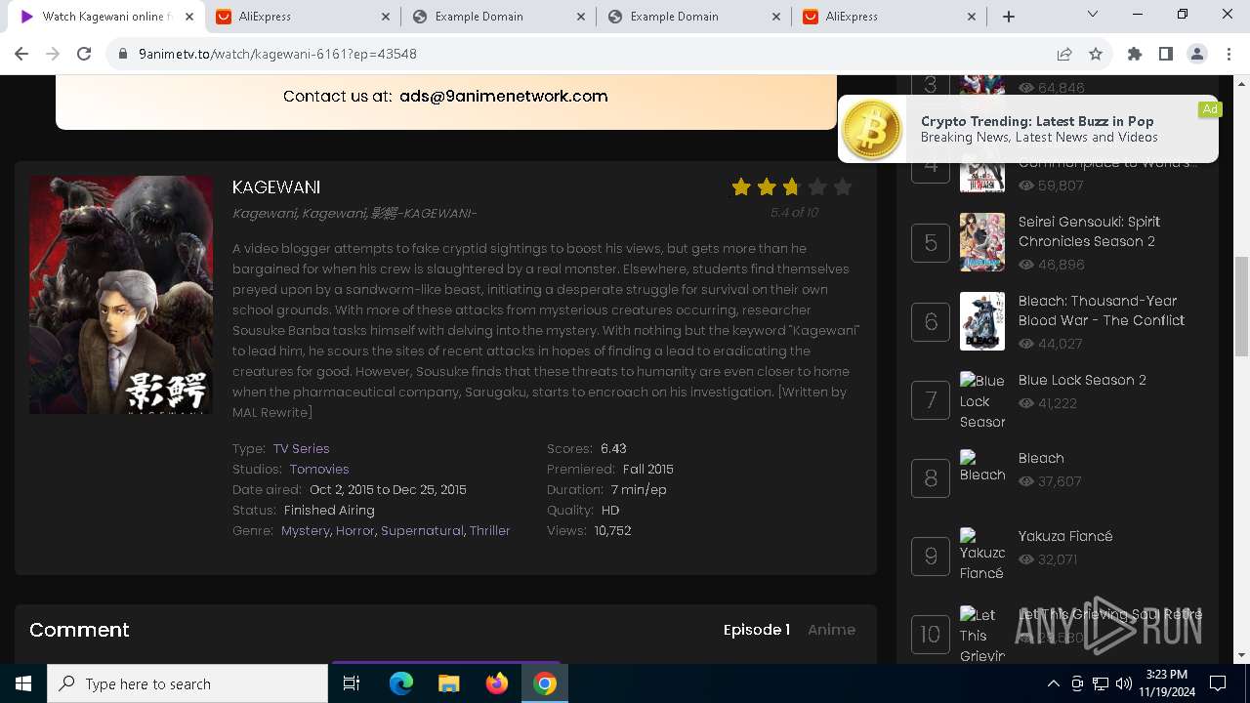Expand the tab search dropdown arrow

coord(1093,14)
